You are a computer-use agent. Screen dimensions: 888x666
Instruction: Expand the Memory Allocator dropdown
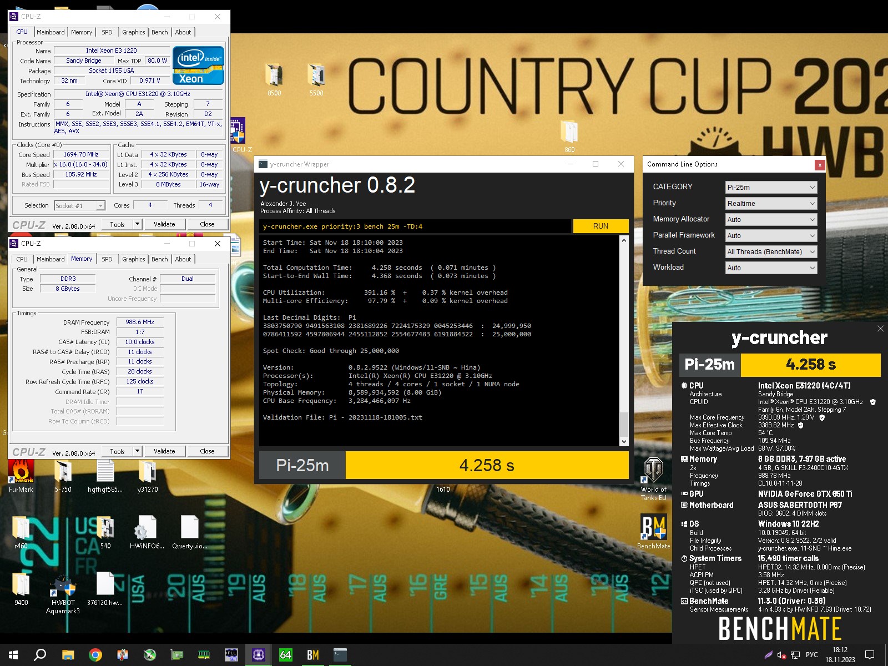(x=771, y=220)
